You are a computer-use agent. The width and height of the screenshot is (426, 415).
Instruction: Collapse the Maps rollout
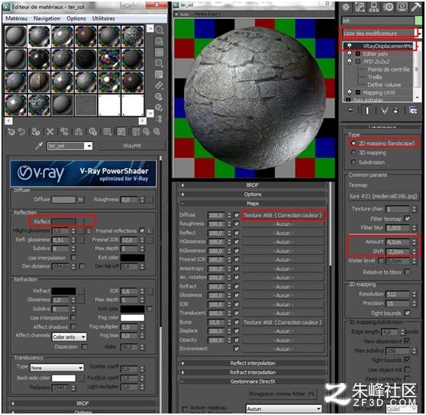tap(253, 203)
